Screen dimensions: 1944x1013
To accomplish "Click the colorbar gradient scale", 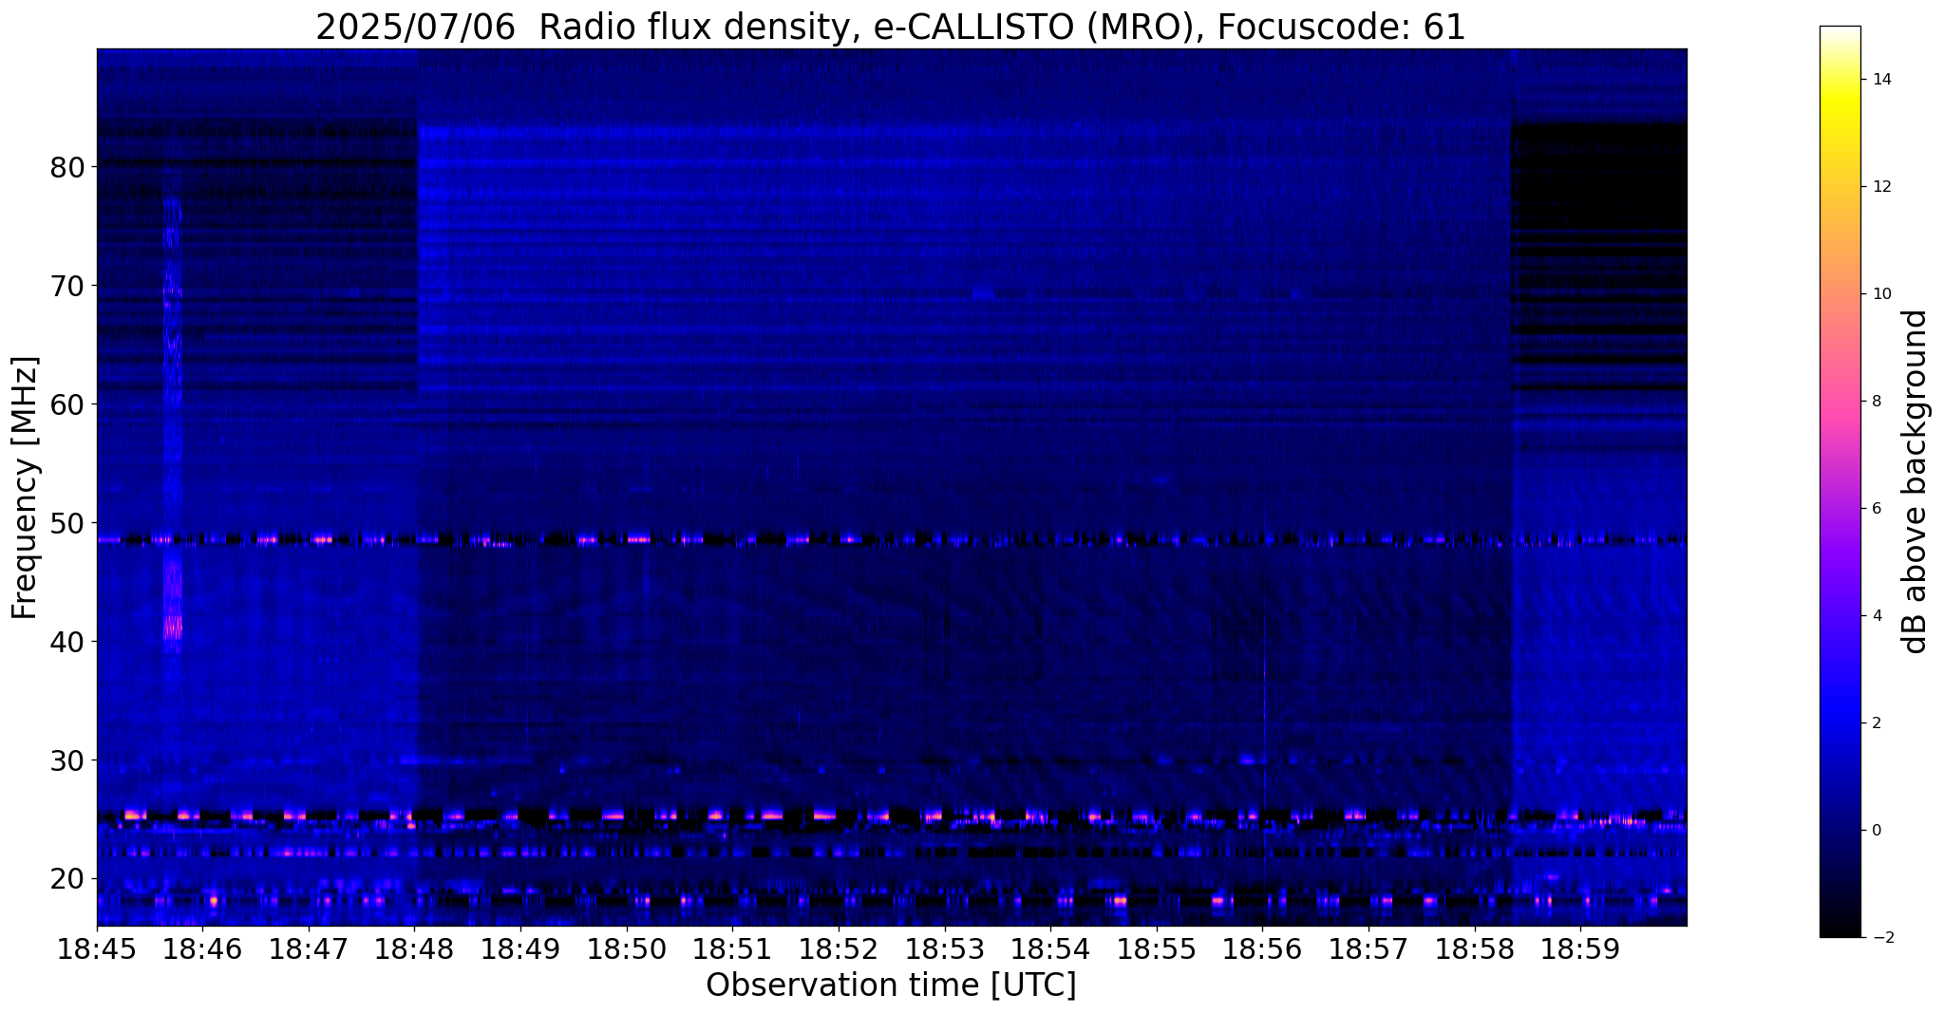I will click(x=1840, y=481).
